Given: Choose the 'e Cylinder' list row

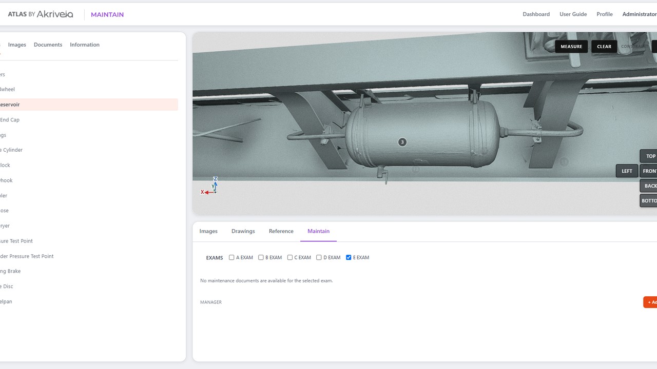Looking at the screenshot, I should point(89,150).
